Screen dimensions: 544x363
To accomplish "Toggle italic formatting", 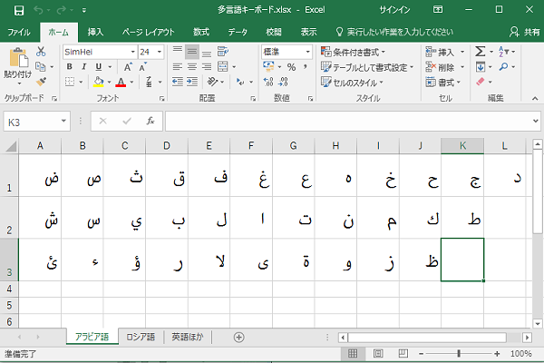I will tap(84, 66).
